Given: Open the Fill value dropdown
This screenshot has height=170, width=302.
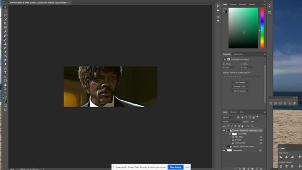Looking at the screenshot, I should point(256,127).
